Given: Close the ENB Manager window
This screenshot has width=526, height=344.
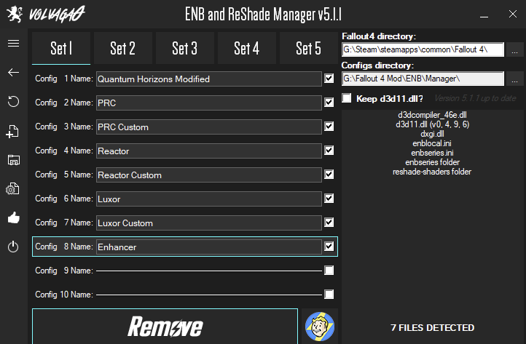Looking at the screenshot, I should 513,14.
